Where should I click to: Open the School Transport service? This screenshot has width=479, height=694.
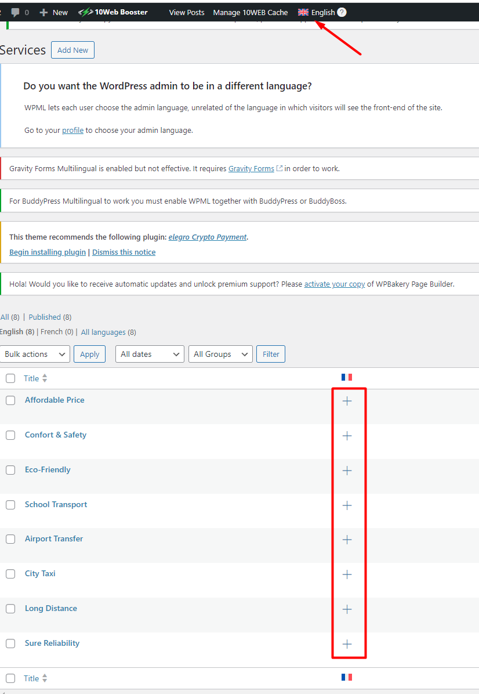point(56,504)
